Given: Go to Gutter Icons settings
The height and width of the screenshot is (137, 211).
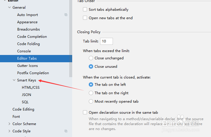Looking at the screenshot, I should 27,66.
